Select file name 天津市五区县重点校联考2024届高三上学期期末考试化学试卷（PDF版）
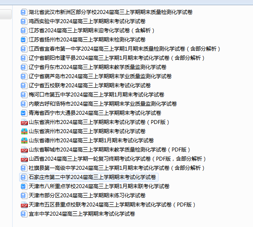The width and height of the screenshot is (253, 227). coord(112,205)
